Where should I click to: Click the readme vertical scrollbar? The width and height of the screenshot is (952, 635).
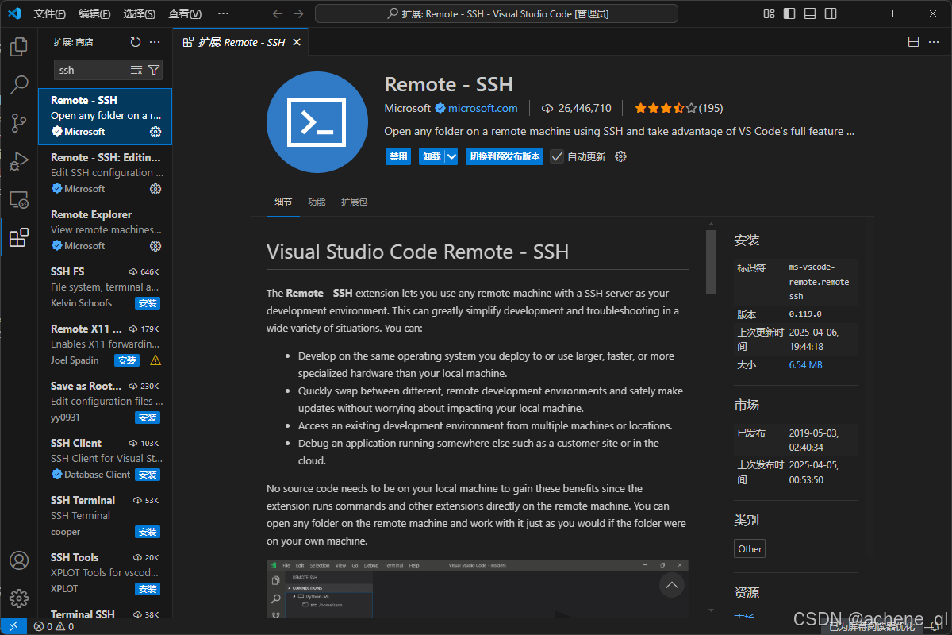pos(711,262)
